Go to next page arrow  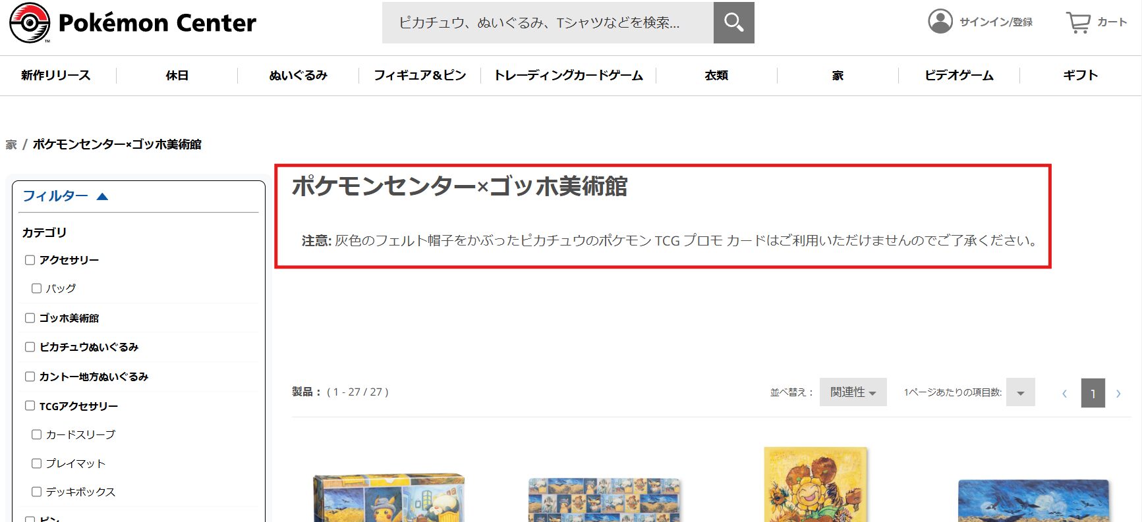(1118, 394)
